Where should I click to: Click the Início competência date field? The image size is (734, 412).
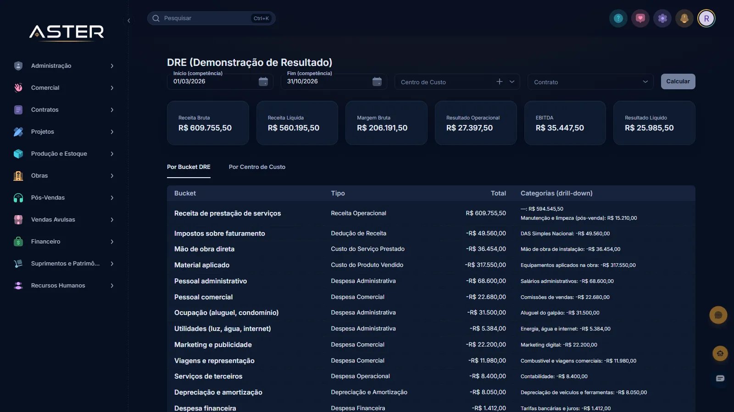pyautogui.click(x=220, y=81)
